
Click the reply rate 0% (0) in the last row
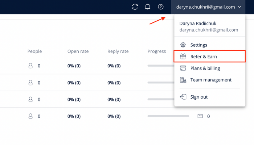[x=114, y=116]
